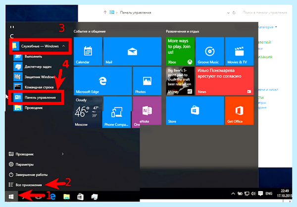Open the Категория view dropdown
This screenshot has height=207, width=297.
[x=268, y=27]
